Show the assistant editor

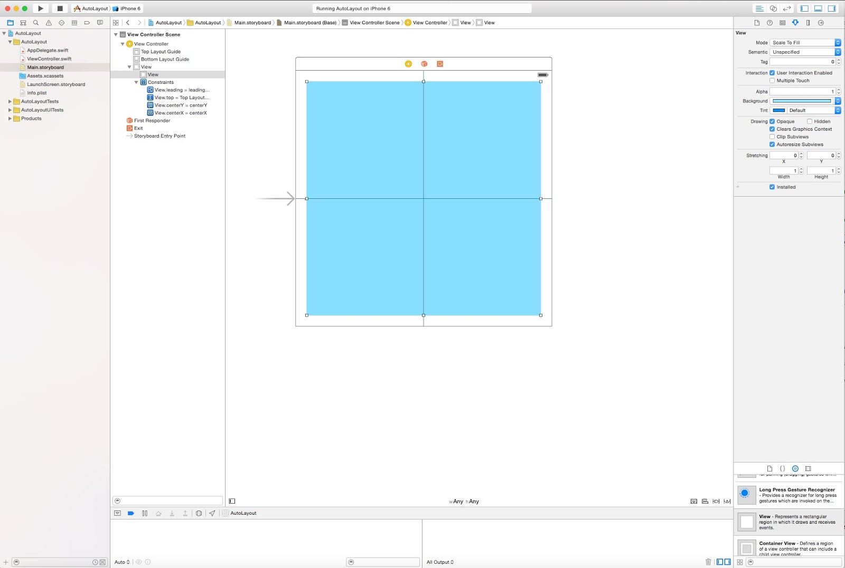click(x=773, y=8)
